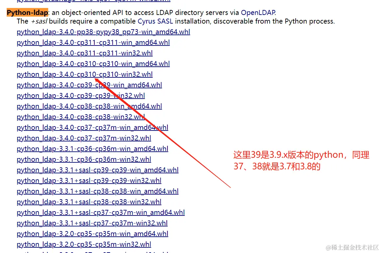Click the highlighted Python-ldap heading
381x253 pixels.
28,12
